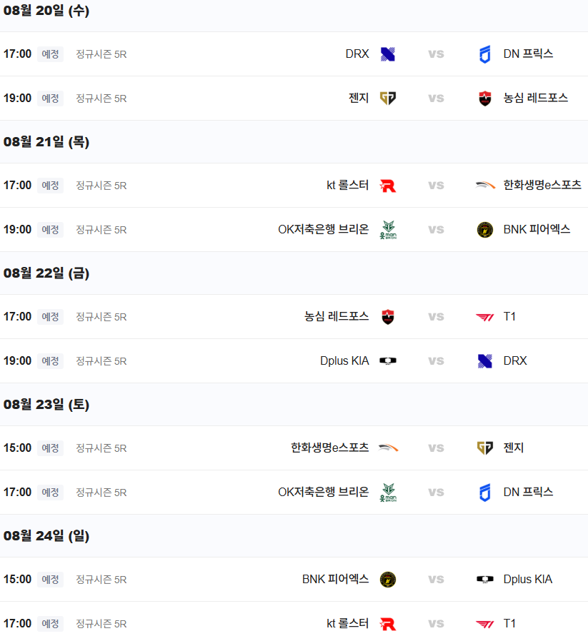
Task: Click the 예정 badge on the 08월 24일 15:00 match
Action: click(x=50, y=580)
